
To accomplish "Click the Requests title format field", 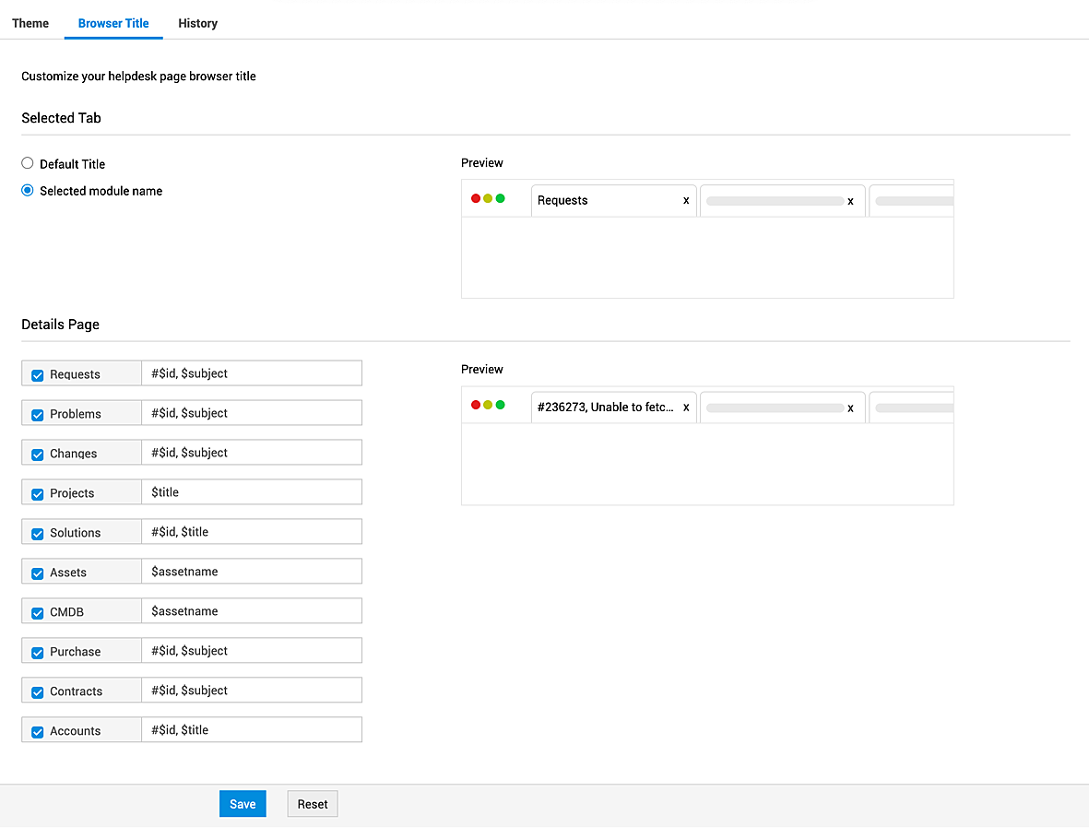I will (251, 373).
